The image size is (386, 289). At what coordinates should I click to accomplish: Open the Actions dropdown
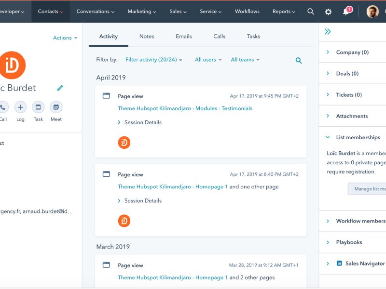click(x=65, y=38)
